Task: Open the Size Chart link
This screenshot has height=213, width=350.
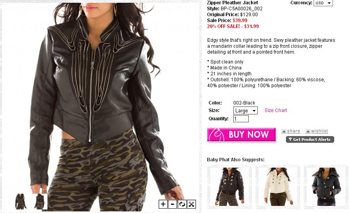Action: (275, 110)
